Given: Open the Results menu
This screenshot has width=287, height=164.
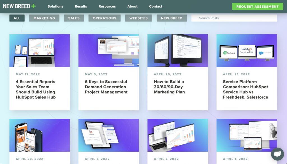Looking at the screenshot, I should tap(81, 6).
